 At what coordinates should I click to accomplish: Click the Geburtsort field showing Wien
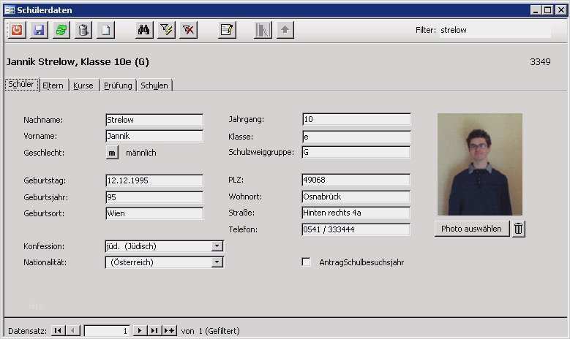pos(154,213)
